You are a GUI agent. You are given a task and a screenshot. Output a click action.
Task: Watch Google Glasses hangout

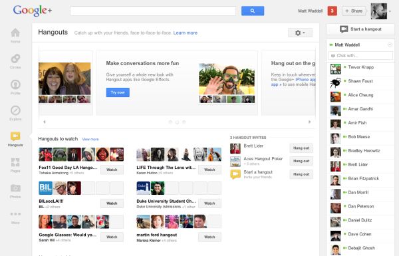pyautogui.click(x=112, y=237)
